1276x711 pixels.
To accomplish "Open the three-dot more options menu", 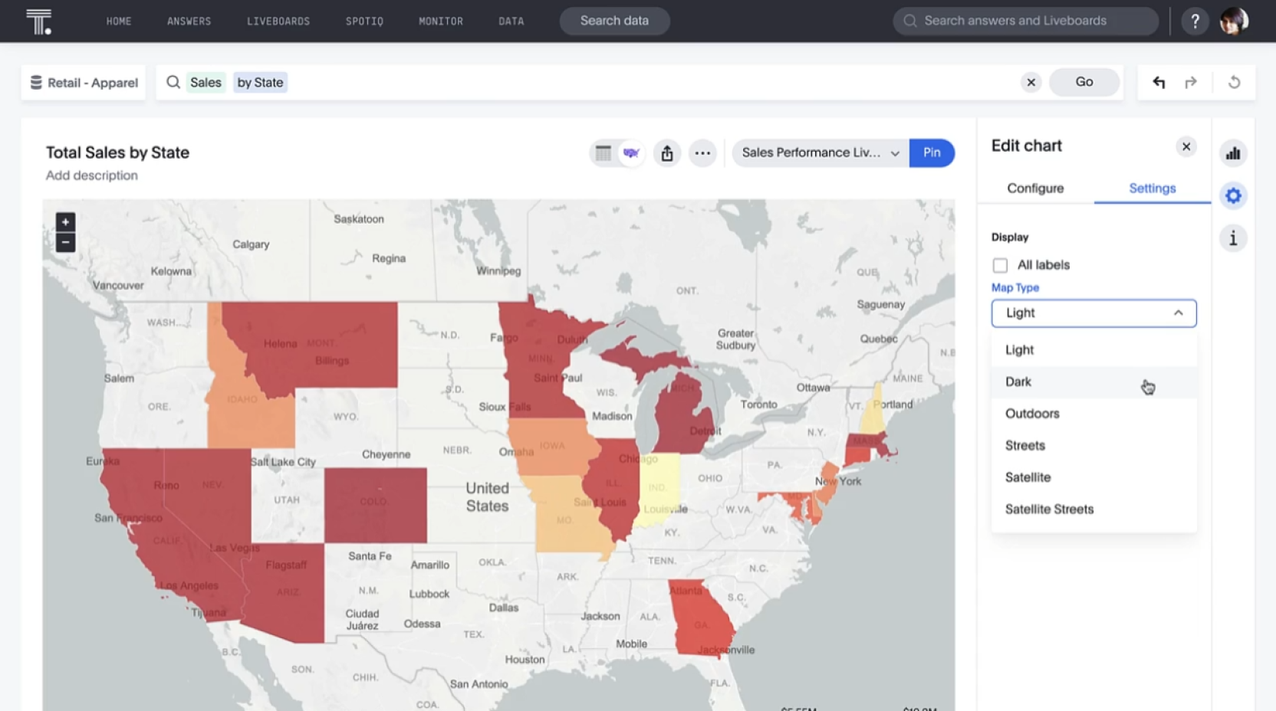I will 702,153.
